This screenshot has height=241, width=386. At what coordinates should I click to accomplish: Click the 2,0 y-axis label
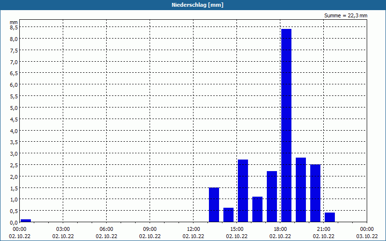14,176
